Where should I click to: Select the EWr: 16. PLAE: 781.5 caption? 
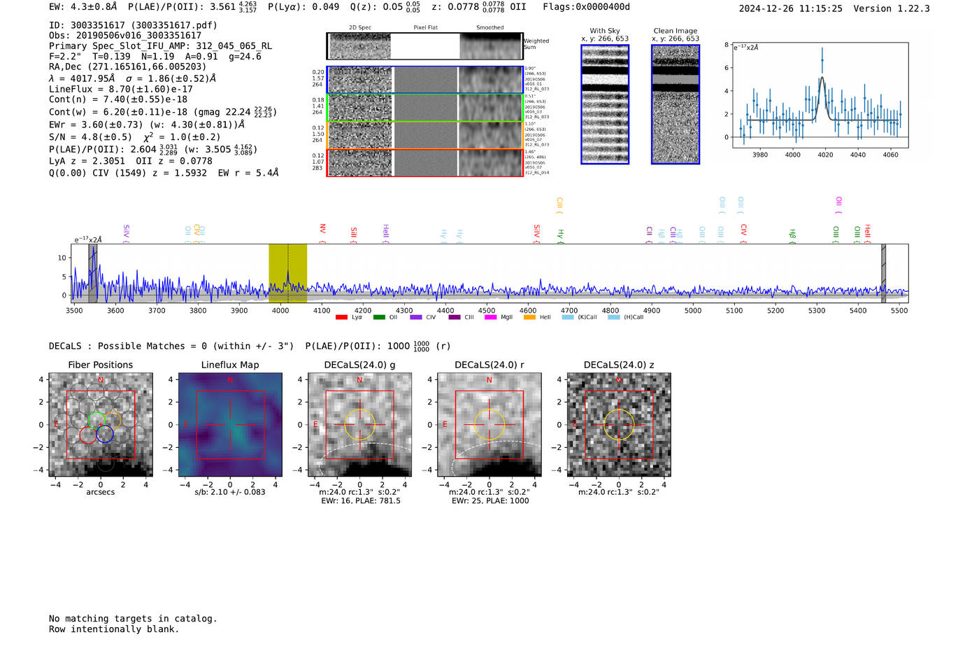pos(361,501)
